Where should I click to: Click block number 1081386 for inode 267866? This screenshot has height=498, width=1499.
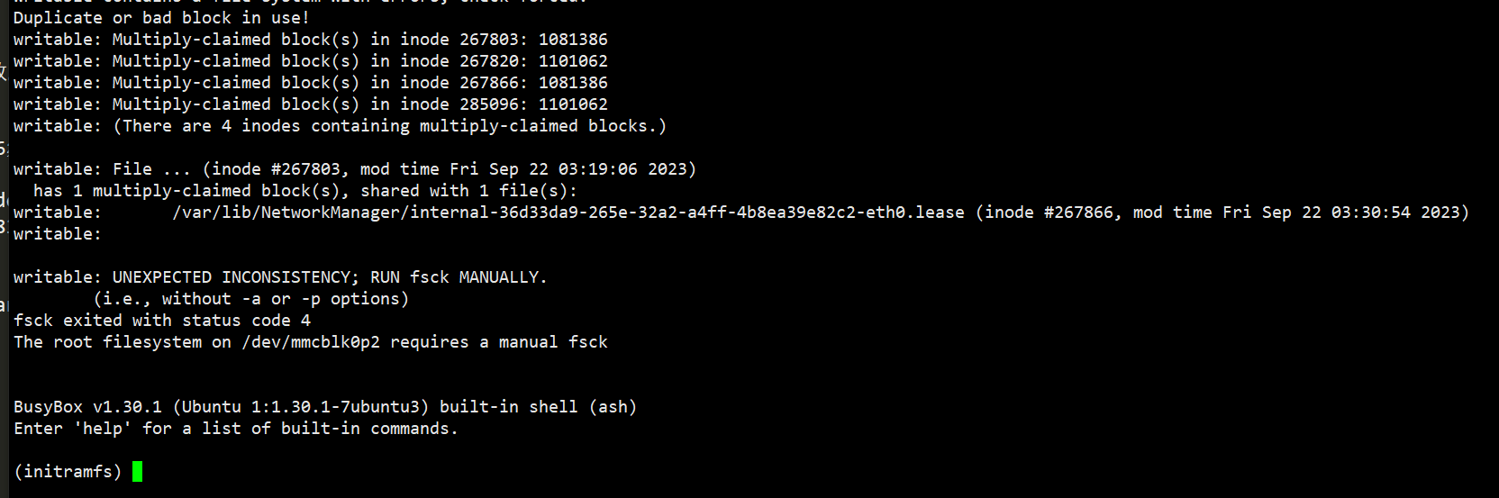tap(573, 83)
